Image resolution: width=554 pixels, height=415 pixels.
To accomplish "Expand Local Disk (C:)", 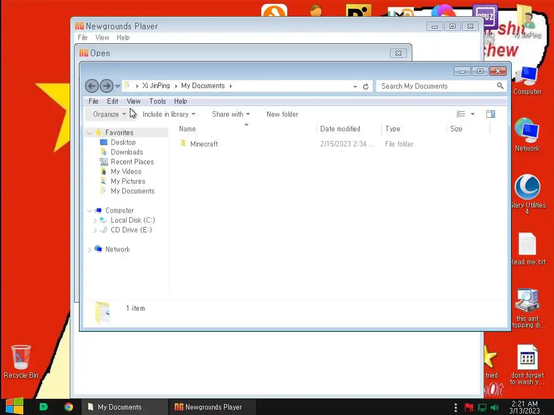I will pyautogui.click(x=95, y=220).
